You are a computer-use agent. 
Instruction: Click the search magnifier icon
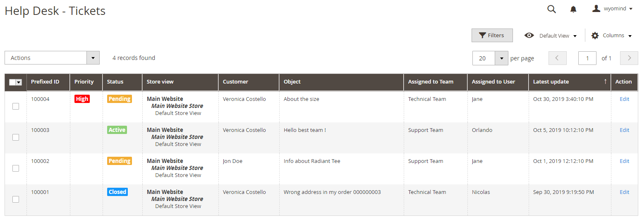(551, 9)
